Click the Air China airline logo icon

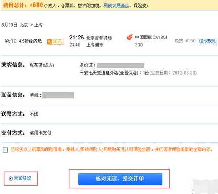pyautogui.click(x=130, y=38)
